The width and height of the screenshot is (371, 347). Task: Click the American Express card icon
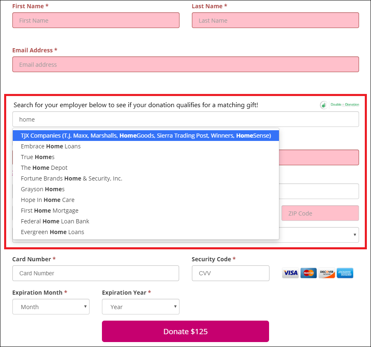pos(345,273)
